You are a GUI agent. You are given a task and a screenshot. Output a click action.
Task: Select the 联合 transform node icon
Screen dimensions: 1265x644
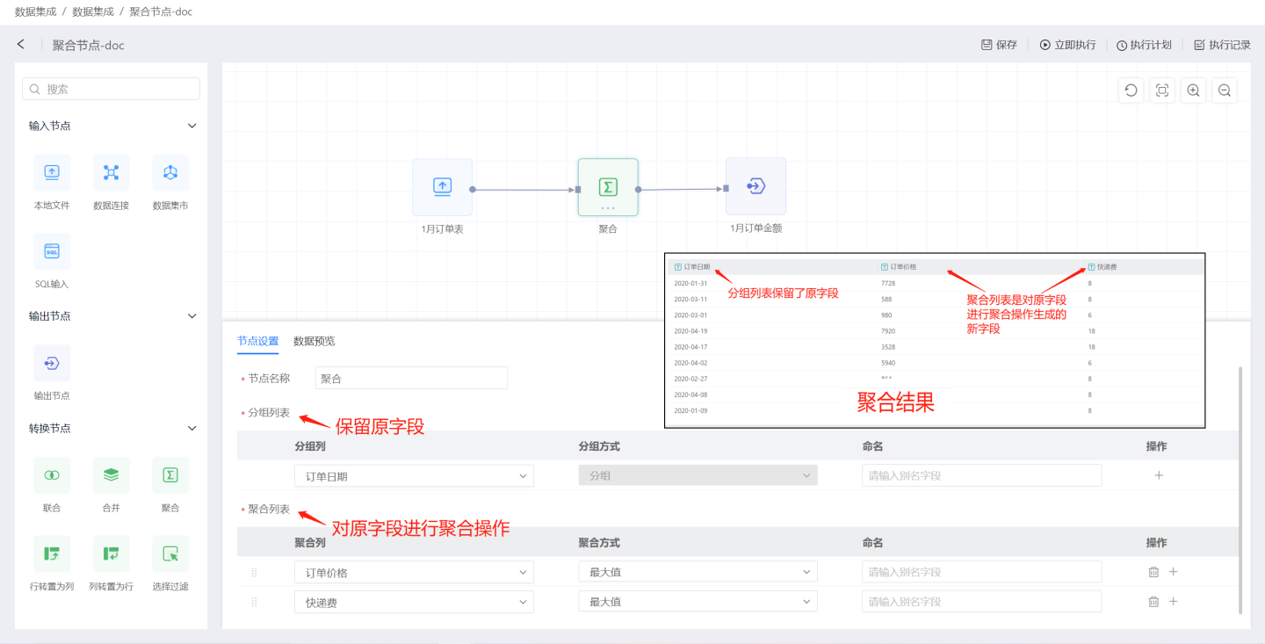(x=52, y=475)
